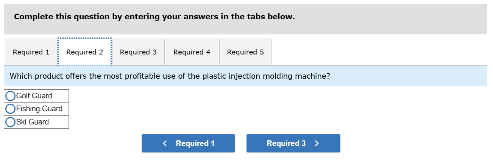The height and width of the screenshot is (168, 493).
Task: Select the Golf Guard radio button
Action: [x=11, y=96]
